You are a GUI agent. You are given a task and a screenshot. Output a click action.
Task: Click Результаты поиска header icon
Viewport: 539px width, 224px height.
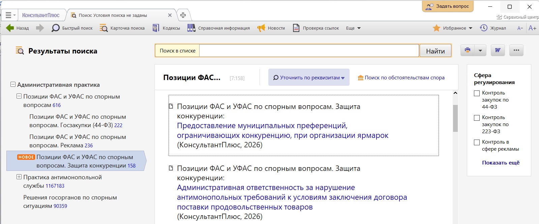pyautogui.click(x=20, y=51)
